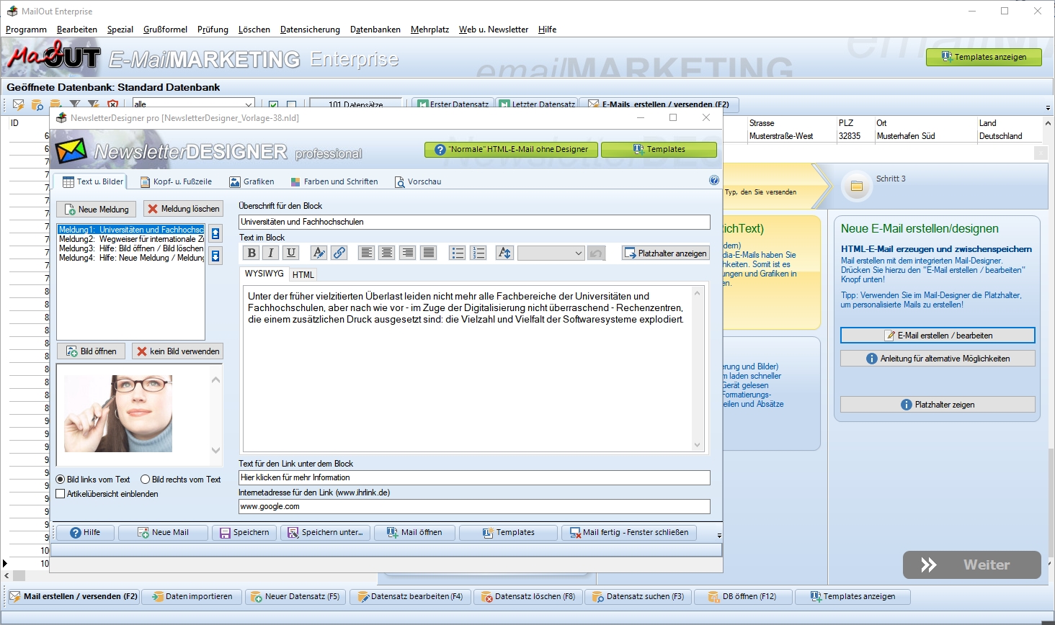
Task: Expand bottom designer toolbar overflow arrow
Action: tap(718, 536)
